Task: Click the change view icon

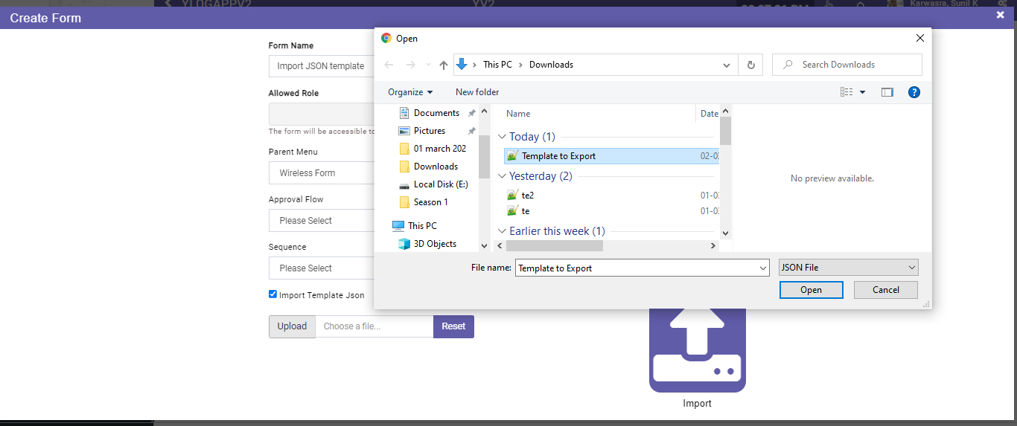Action: (847, 92)
